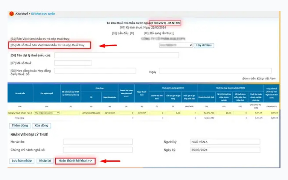Click the Đơn vị tiền: Đồng Việt Nam text

(259, 78)
